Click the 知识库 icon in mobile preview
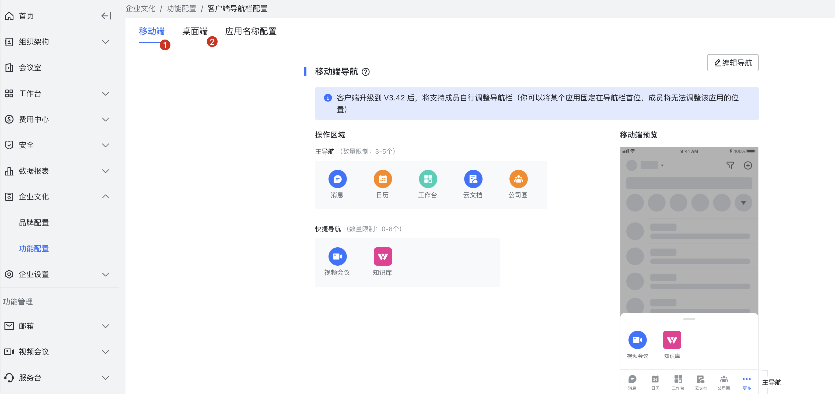The image size is (835, 394). click(x=672, y=340)
